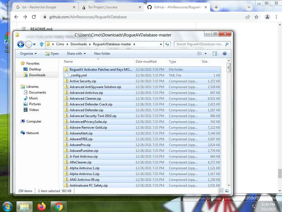The image size is (282, 212).
Task: Open Firefox from the taskbar
Action: coord(42,206)
